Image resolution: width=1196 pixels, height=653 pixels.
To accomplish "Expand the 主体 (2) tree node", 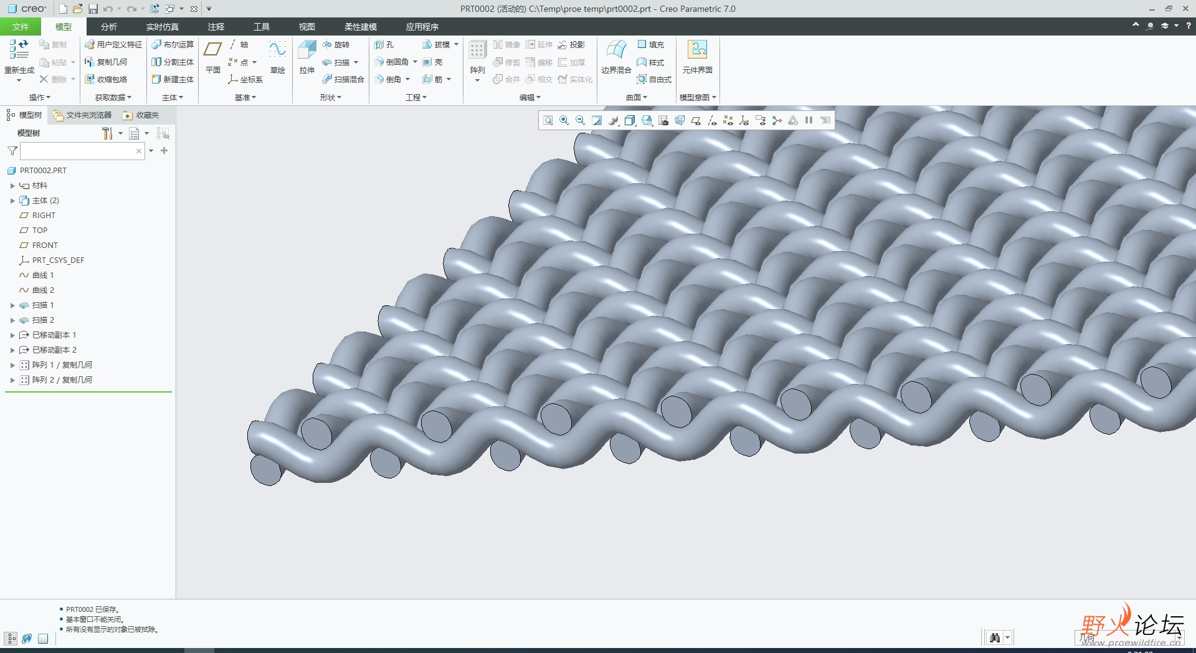I will (12, 201).
